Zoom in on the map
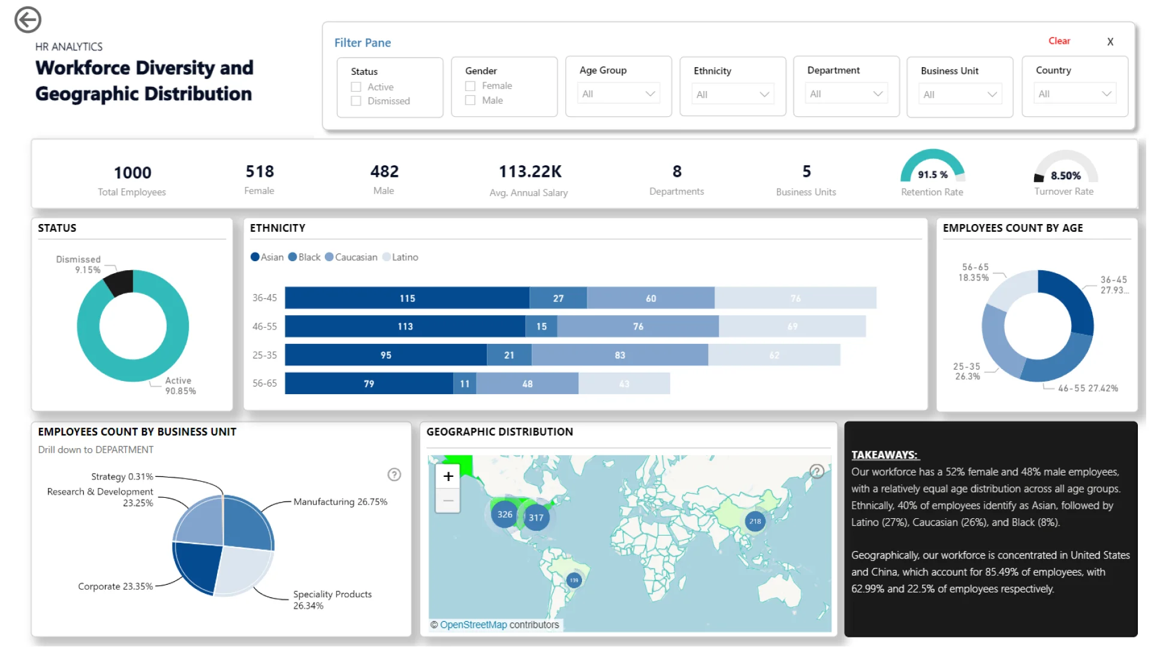The height and width of the screenshot is (647, 1151). [x=448, y=476]
